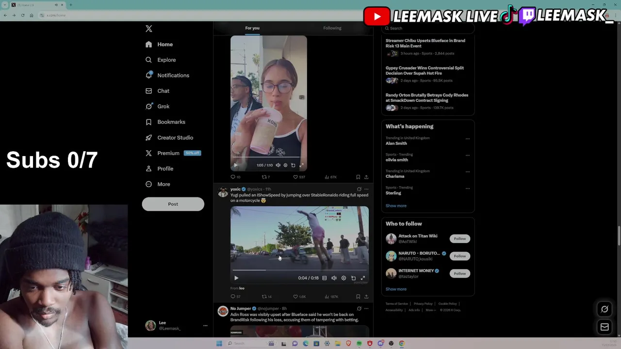Open more options on the yoxic post
Screen dimensions: 621x349
(366, 189)
